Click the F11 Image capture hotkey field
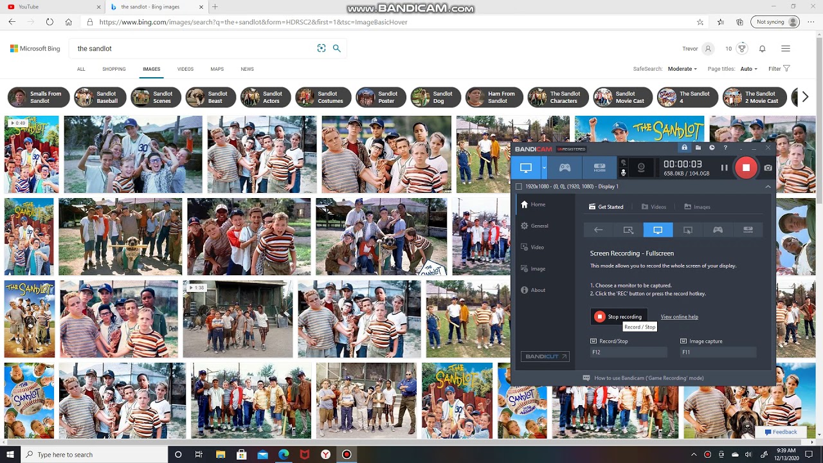Viewport: 823px width, 463px height. click(718, 352)
